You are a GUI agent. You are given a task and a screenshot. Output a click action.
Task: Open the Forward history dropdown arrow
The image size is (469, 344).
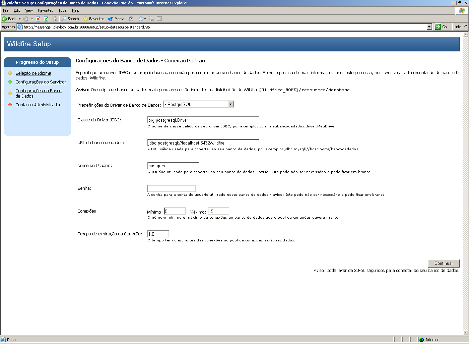click(32, 19)
